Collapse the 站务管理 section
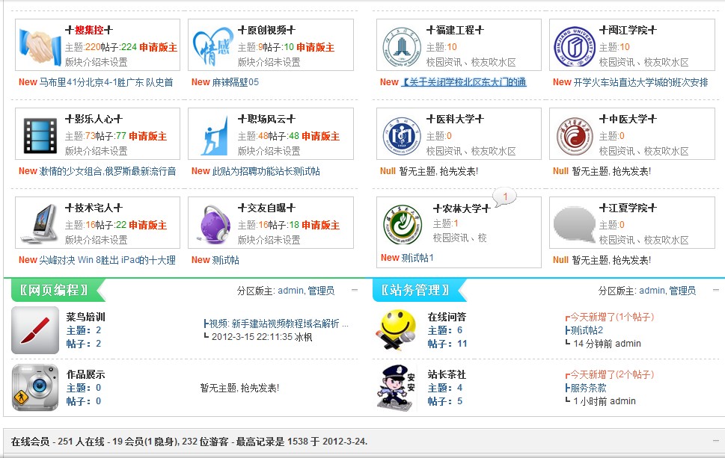Viewport: 725px width, 458px height. tap(716, 291)
